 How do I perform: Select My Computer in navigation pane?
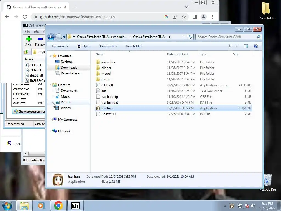pyautogui.click(x=68, y=119)
